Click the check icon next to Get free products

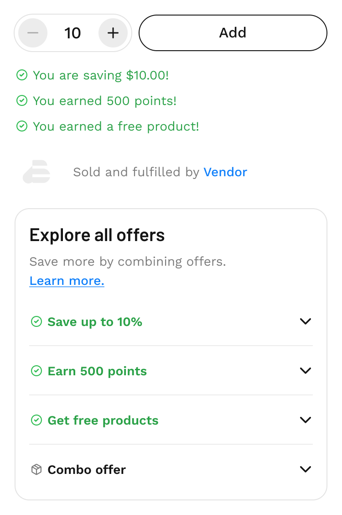tap(36, 420)
